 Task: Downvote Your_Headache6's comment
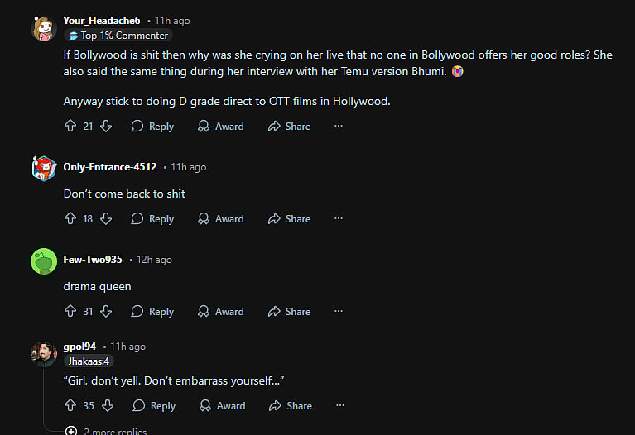(106, 127)
